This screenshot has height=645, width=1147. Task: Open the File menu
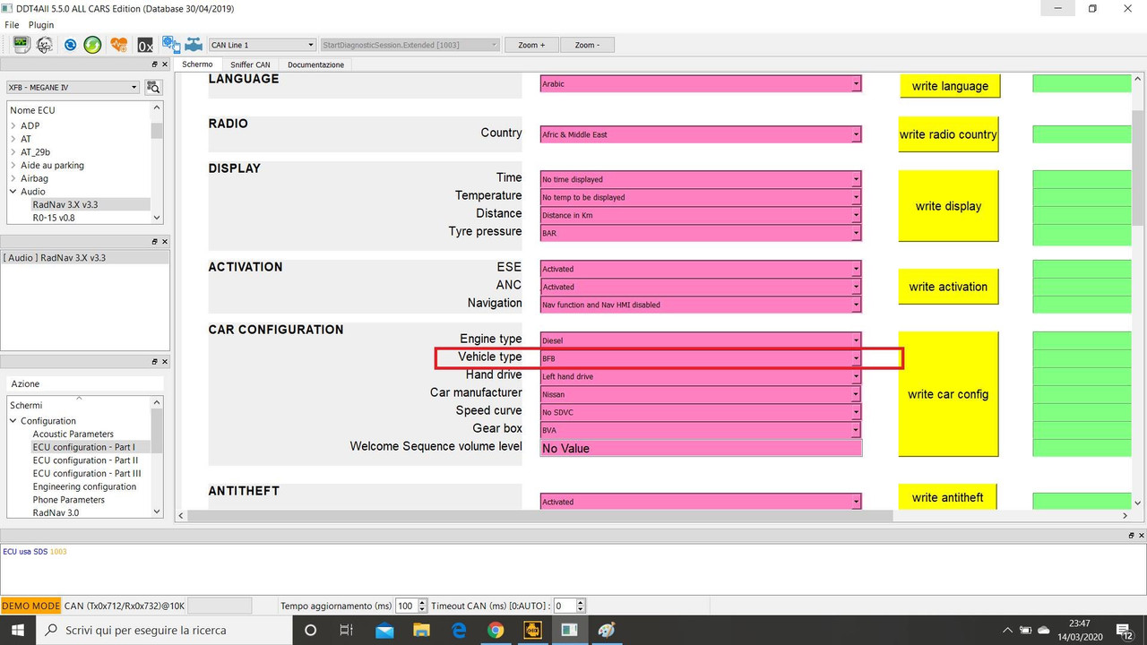tap(12, 25)
